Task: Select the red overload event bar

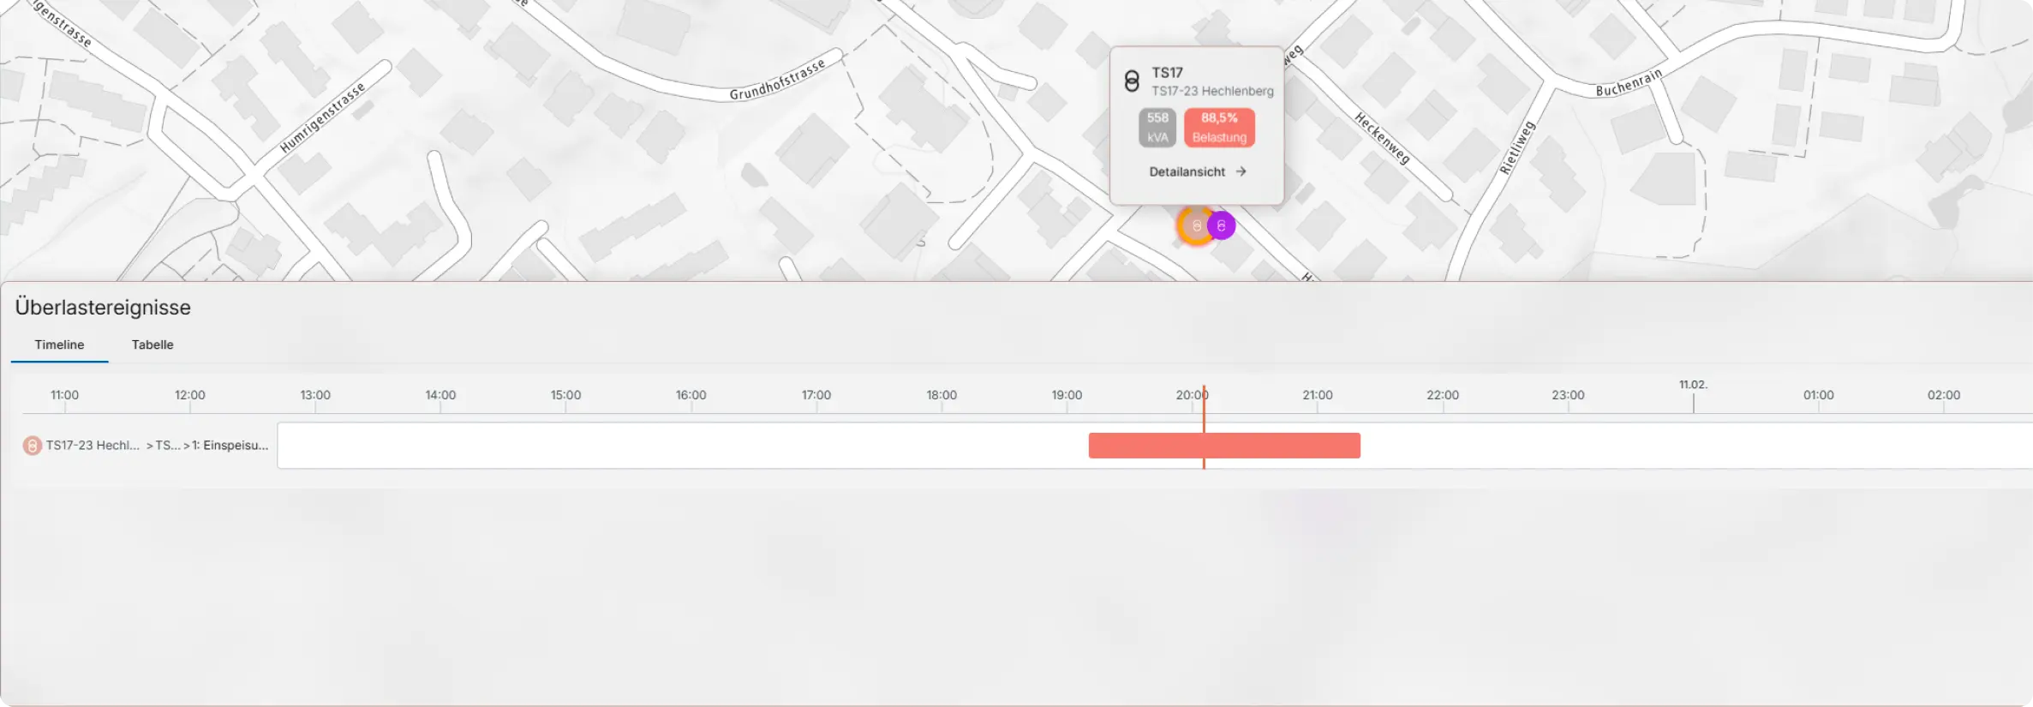Action: tap(1224, 446)
